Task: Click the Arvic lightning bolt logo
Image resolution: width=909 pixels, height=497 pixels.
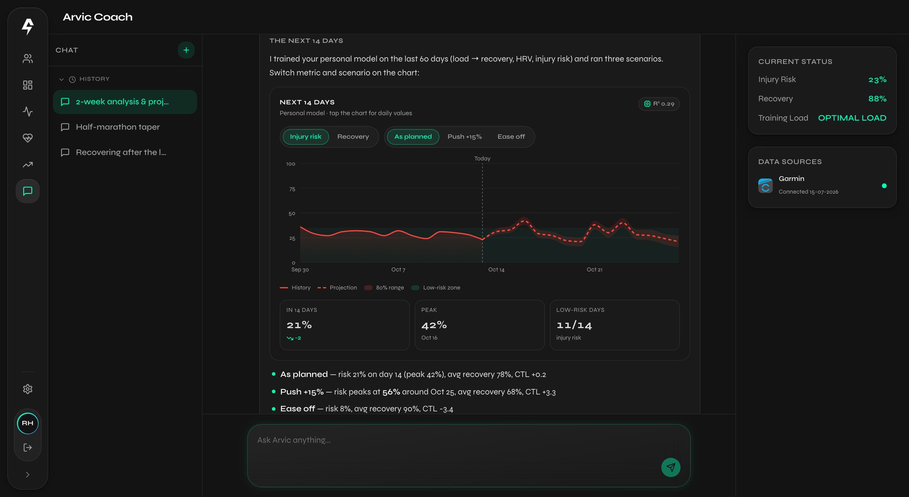Action: tap(28, 26)
